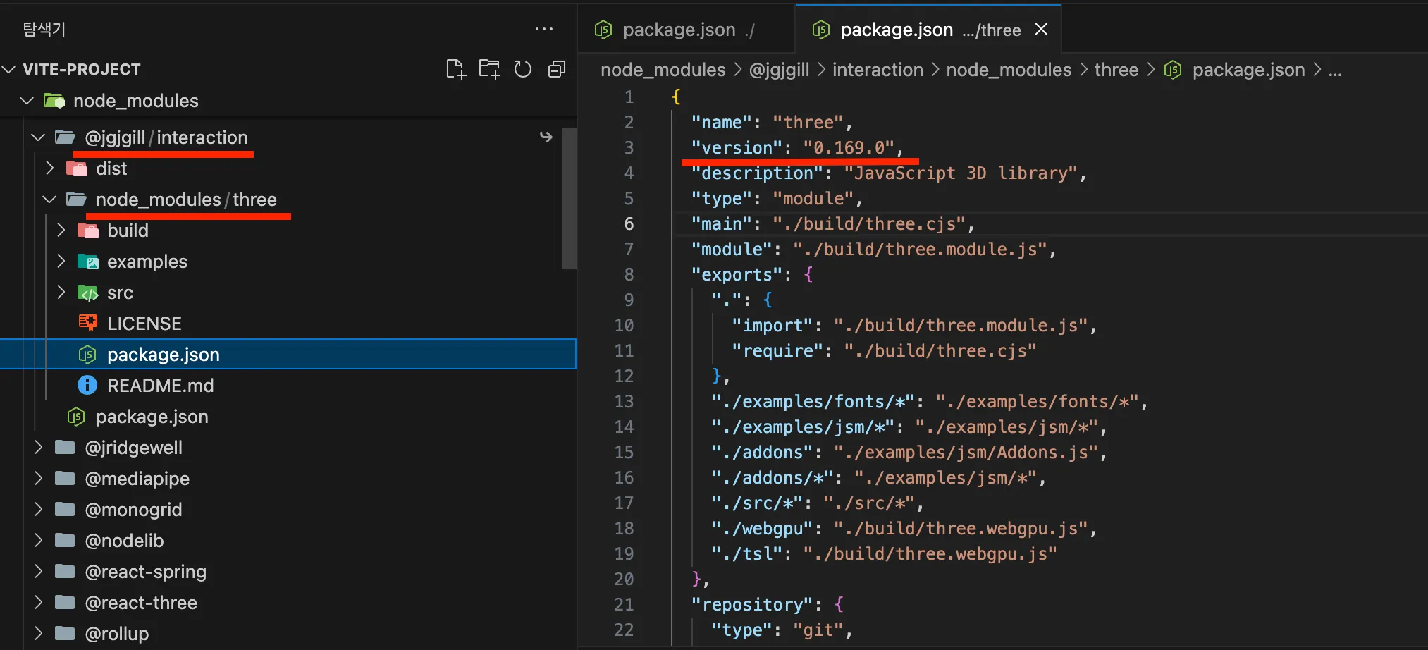Select the build folder in the tree

128,230
